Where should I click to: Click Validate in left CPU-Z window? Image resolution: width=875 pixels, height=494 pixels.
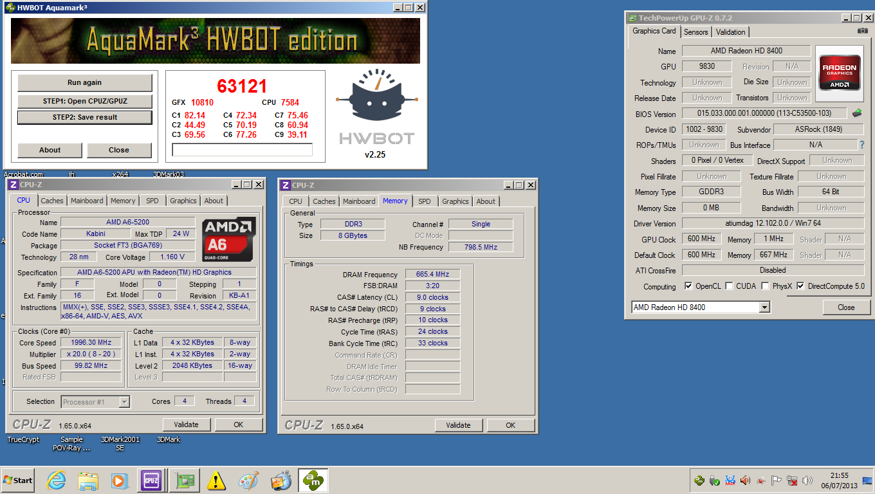pyautogui.click(x=186, y=425)
